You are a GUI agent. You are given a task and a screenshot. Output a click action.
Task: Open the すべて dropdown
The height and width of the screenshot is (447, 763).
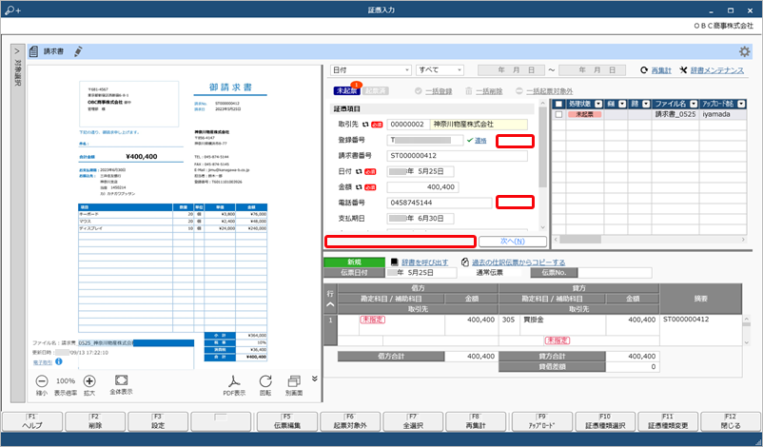440,70
